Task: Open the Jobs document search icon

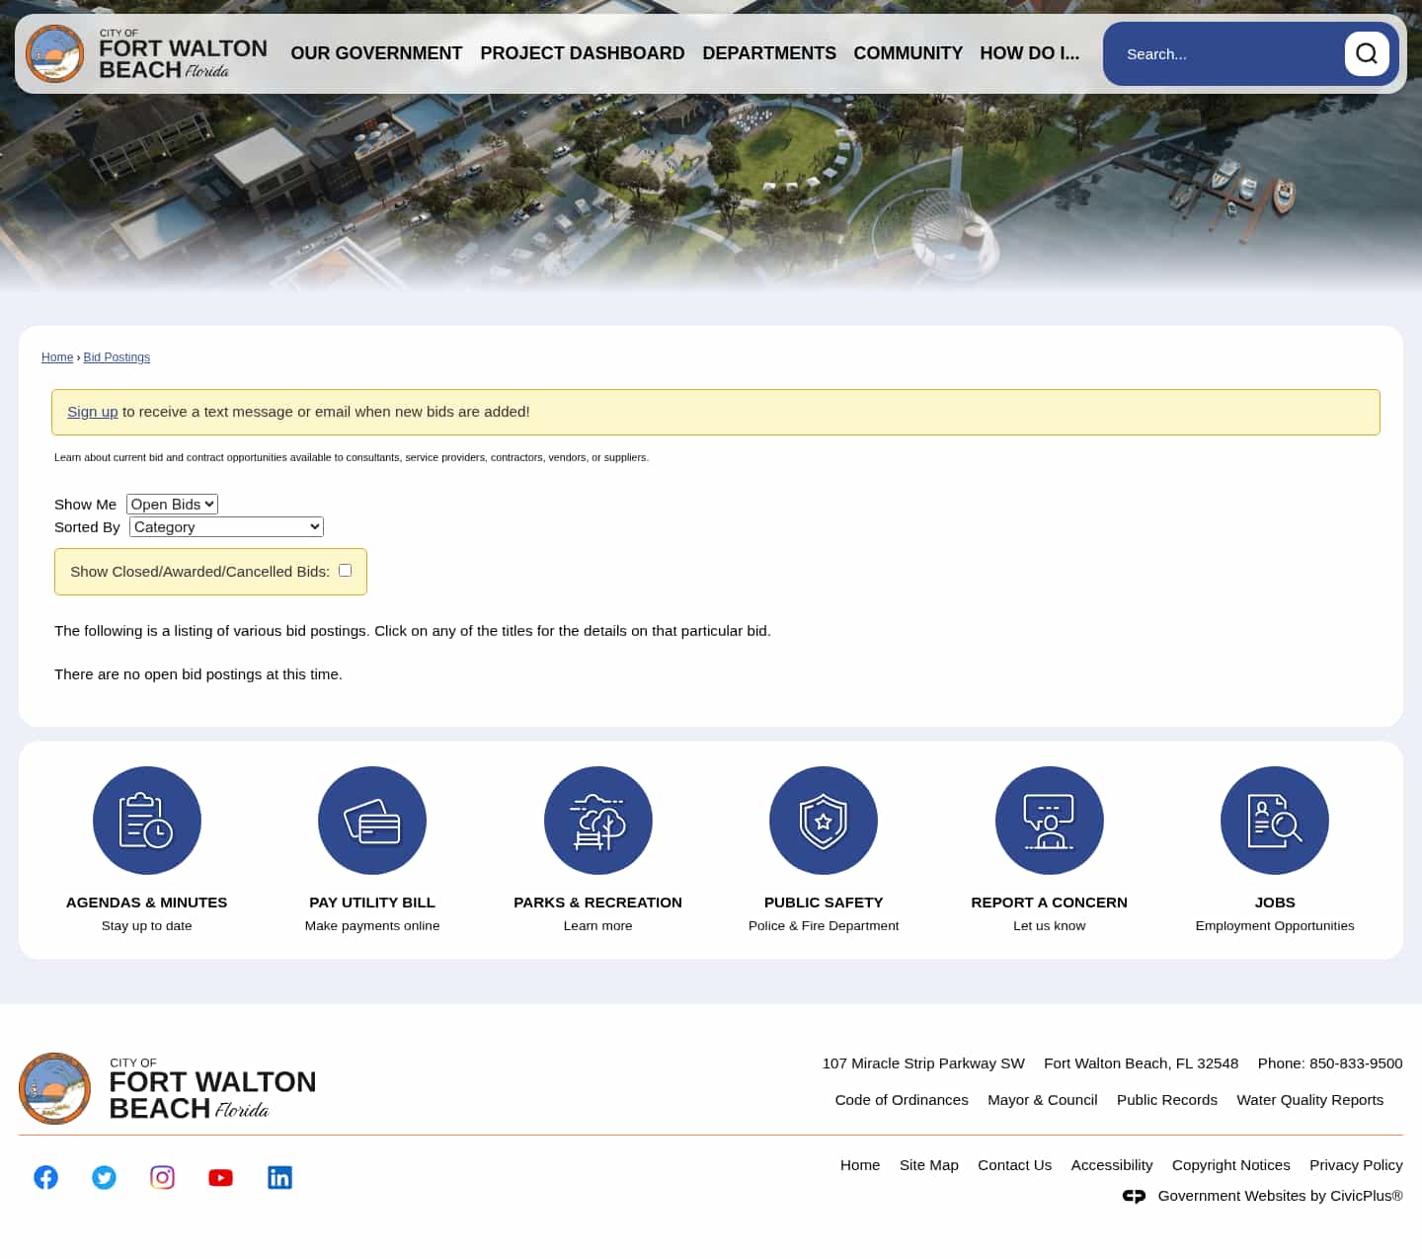Action: click(x=1275, y=821)
